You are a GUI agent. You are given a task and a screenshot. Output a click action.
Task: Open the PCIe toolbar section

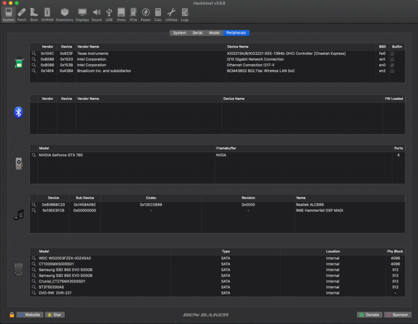133,14
